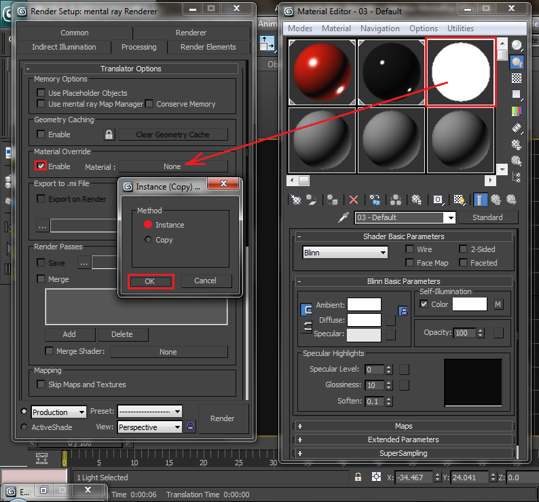The width and height of the screenshot is (539, 502).
Task: Select the ActiveShade radio button
Action: tap(24, 427)
